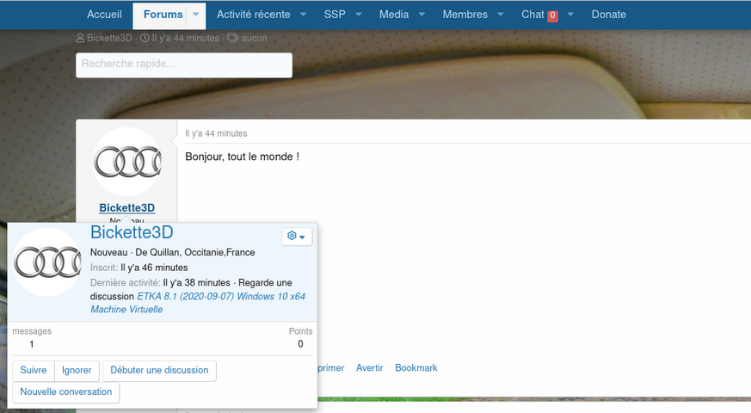Screen dimensions: 751x413
Task: Click the post timestamp Il y'a 44 minutes
Action: point(216,133)
